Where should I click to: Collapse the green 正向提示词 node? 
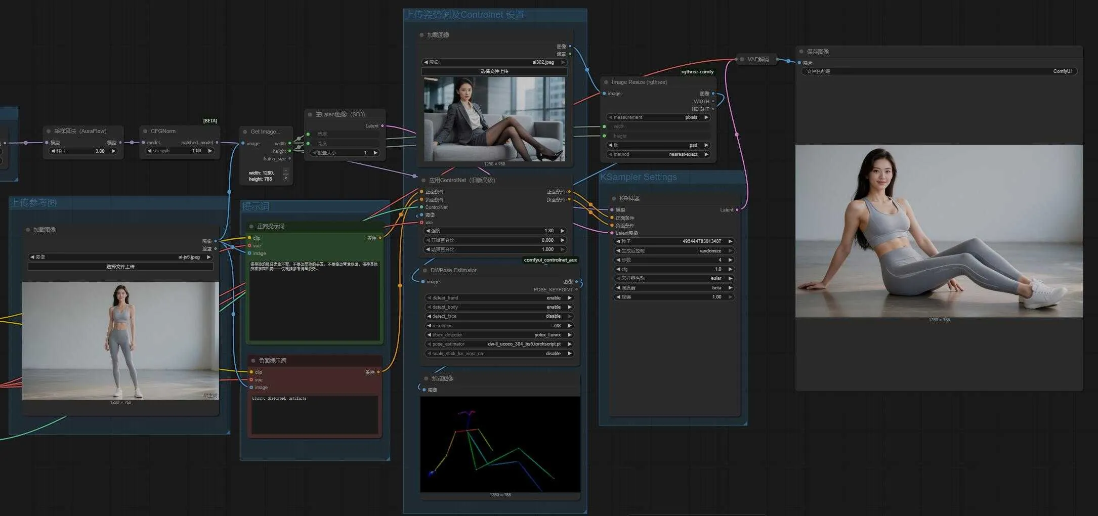tap(251, 226)
